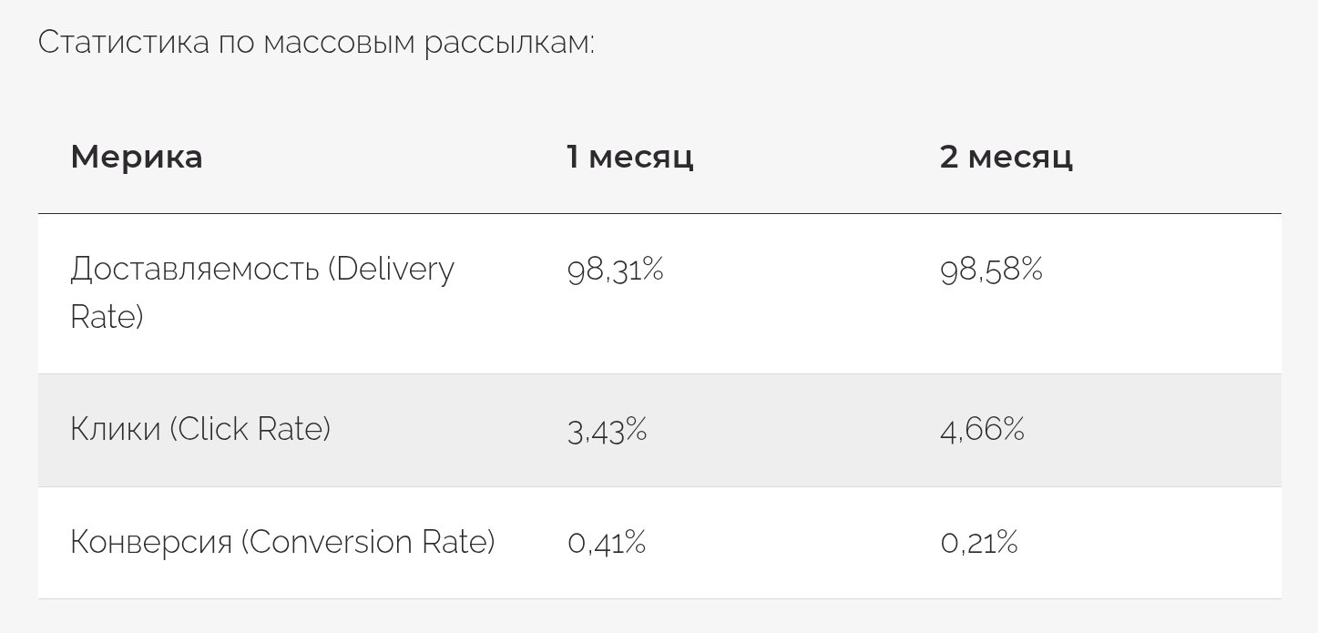1318x633 pixels.
Task: Click the word "Конверсия" row label
Action: (x=151, y=543)
